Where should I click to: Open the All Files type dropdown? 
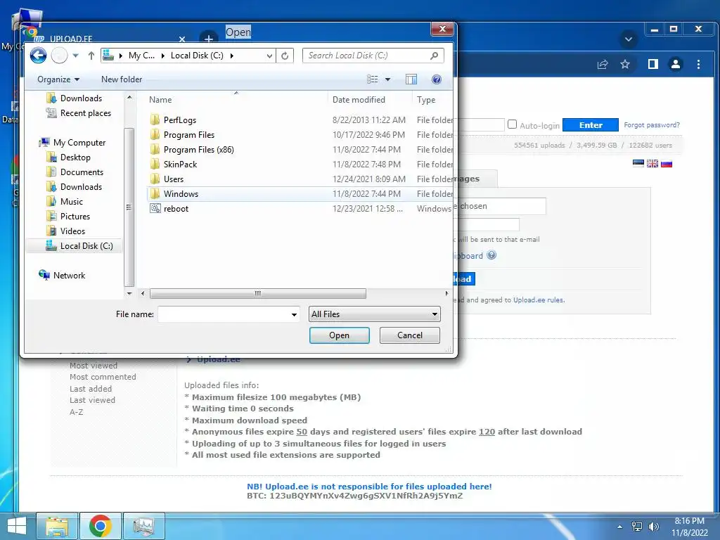(x=375, y=314)
